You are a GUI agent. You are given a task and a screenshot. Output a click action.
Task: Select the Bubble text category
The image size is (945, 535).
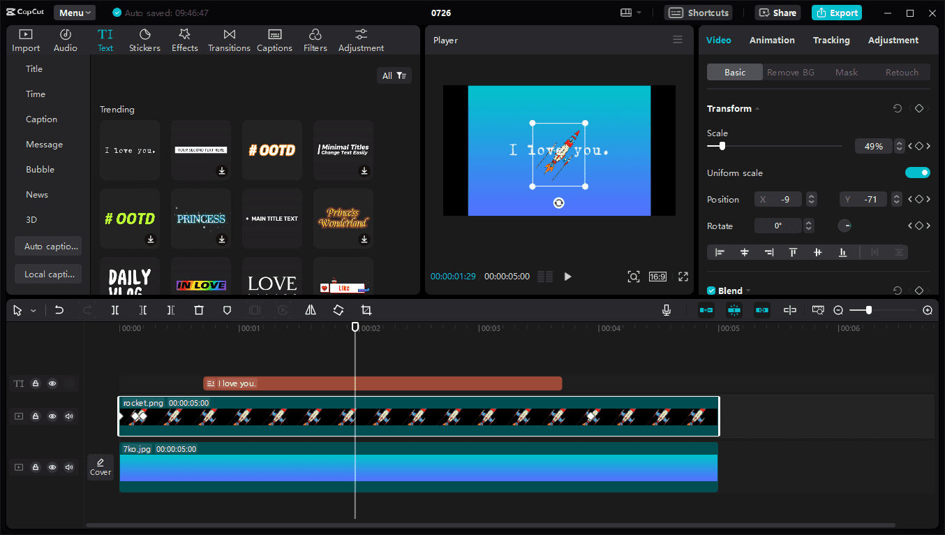click(x=40, y=170)
